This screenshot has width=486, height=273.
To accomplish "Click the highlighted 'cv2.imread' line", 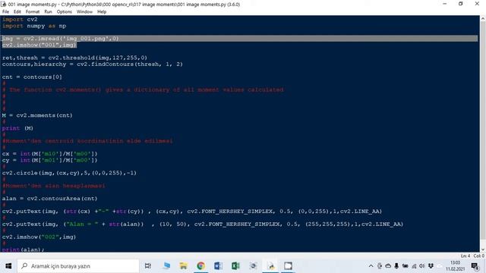I will [x=61, y=39].
